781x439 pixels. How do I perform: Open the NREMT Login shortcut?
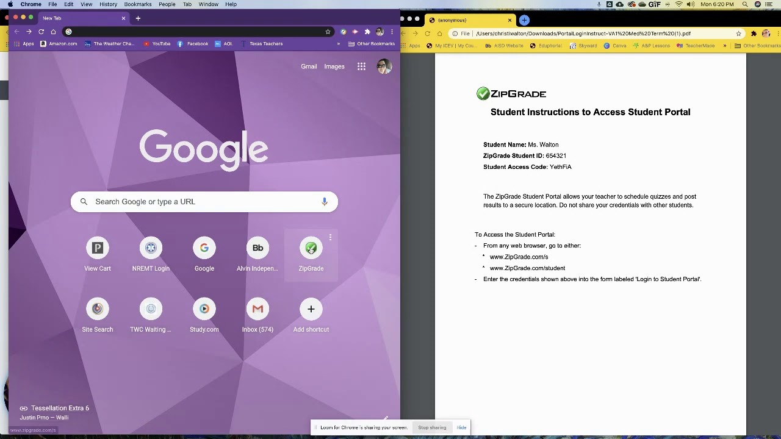pyautogui.click(x=151, y=254)
